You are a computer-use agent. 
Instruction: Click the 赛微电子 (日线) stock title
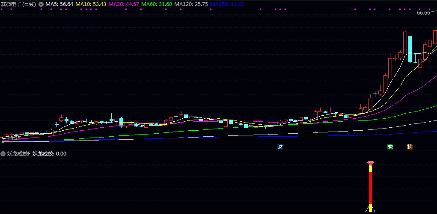(18, 4)
